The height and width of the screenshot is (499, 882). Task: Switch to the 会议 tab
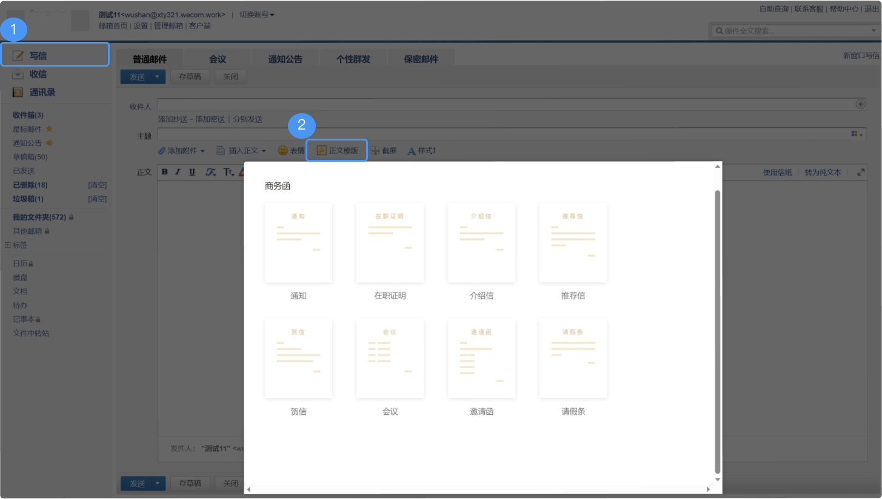[x=218, y=59]
